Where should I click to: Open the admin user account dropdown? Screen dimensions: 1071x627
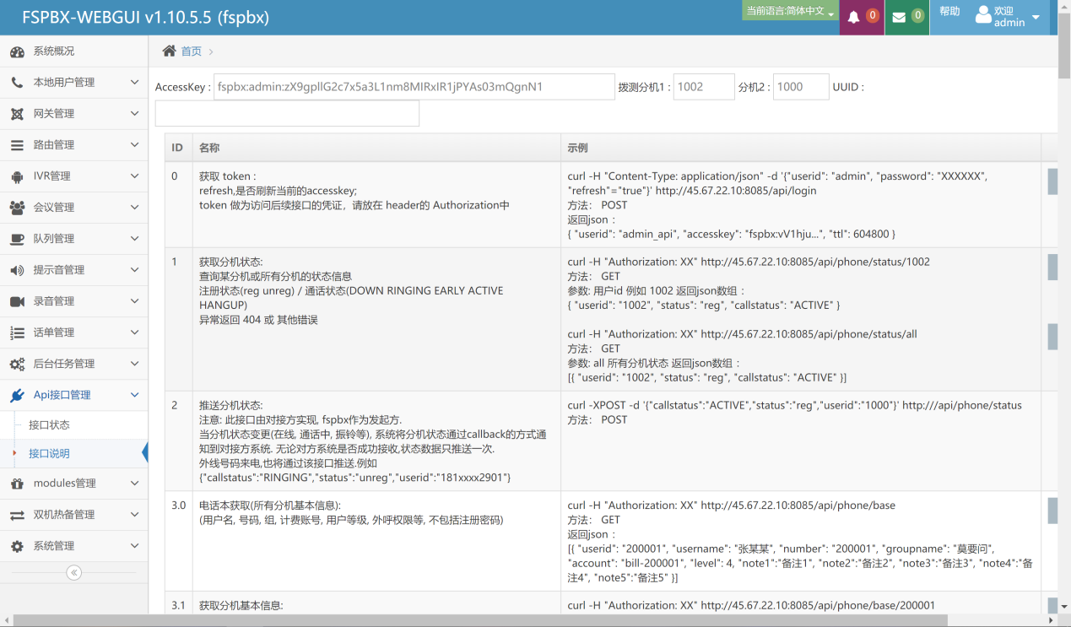tap(1008, 17)
